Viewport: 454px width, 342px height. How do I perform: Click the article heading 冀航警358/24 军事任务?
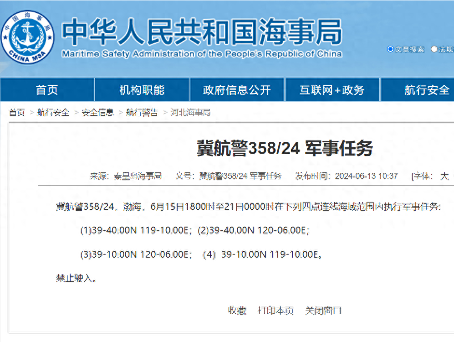285,148
